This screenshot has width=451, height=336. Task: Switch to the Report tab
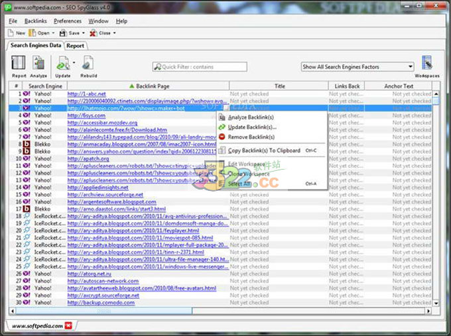coord(76,46)
